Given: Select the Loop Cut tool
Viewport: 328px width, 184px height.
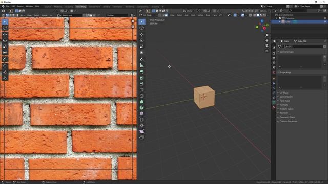Looking at the screenshot, I should coord(142,90).
